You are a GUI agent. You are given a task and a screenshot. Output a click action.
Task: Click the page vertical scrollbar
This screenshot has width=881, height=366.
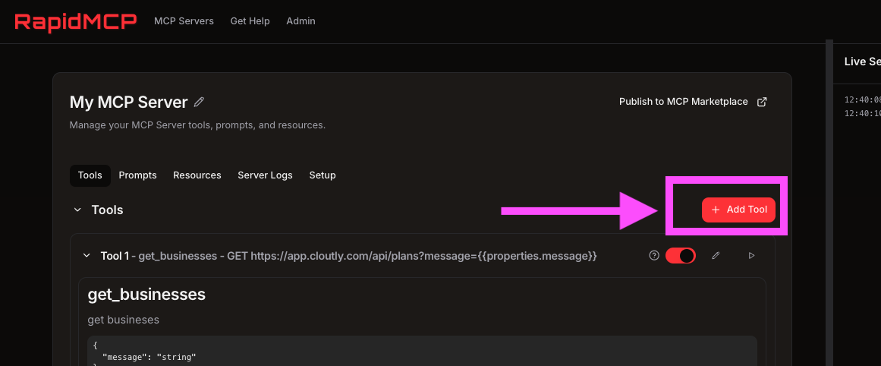(829, 203)
